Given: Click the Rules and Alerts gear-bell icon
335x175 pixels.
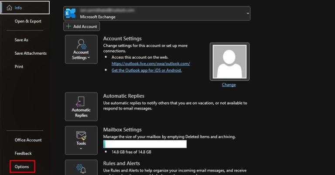Looking at the screenshot, I should (81, 168).
